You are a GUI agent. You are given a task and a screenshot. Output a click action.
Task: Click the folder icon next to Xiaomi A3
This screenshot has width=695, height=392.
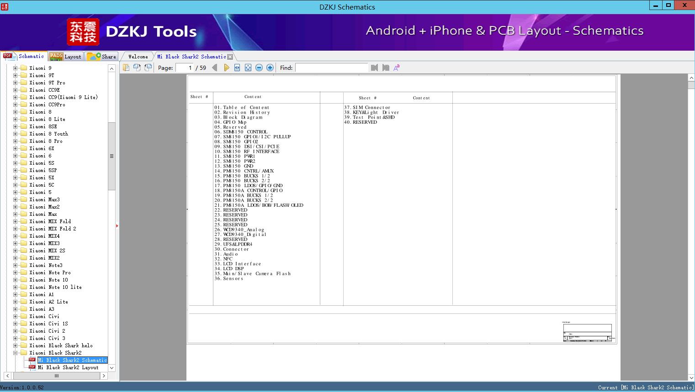[x=24, y=309]
